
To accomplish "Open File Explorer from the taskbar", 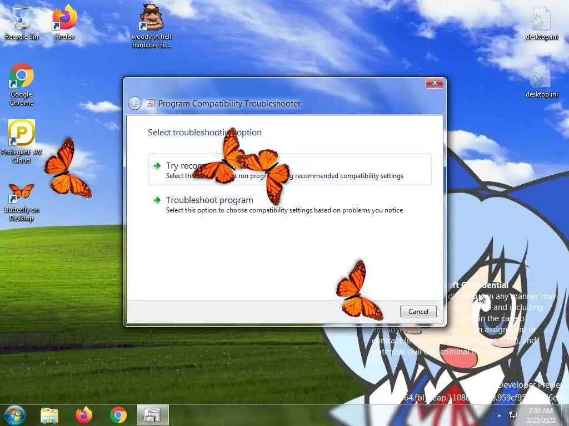I will (49, 415).
